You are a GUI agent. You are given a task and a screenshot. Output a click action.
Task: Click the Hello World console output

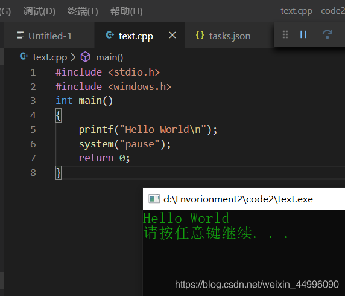point(186,218)
